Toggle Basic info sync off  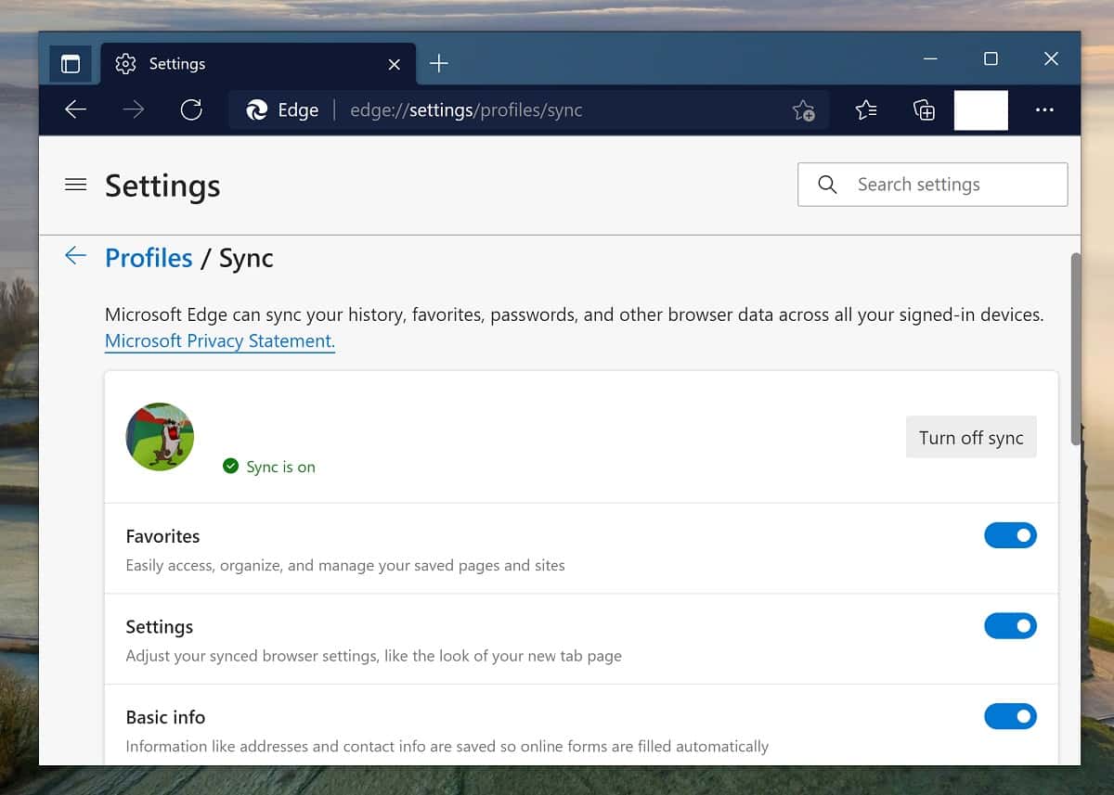point(1010,716)
